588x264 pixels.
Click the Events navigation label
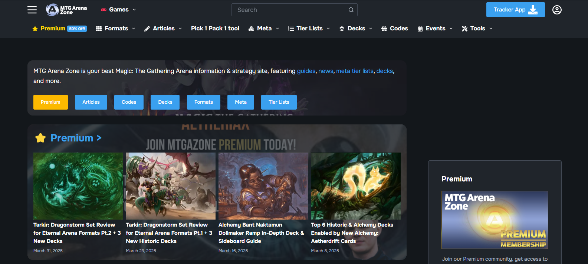pos(436,29)
